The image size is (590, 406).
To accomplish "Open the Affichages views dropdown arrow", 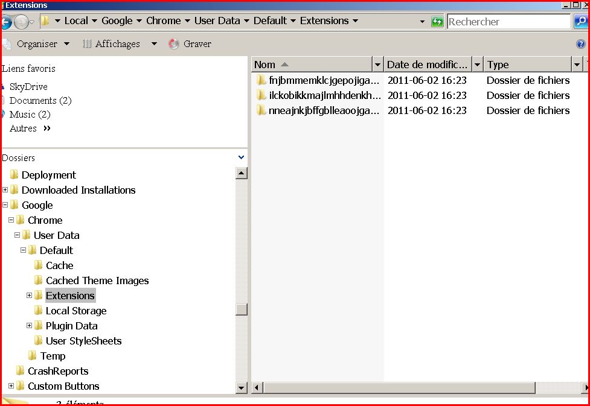I will pyautogui.click(x=154, y=44).
